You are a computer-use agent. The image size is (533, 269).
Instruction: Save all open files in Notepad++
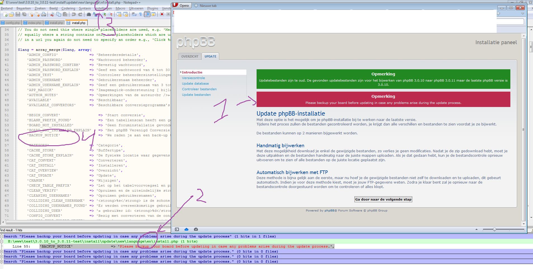point(24,14)
